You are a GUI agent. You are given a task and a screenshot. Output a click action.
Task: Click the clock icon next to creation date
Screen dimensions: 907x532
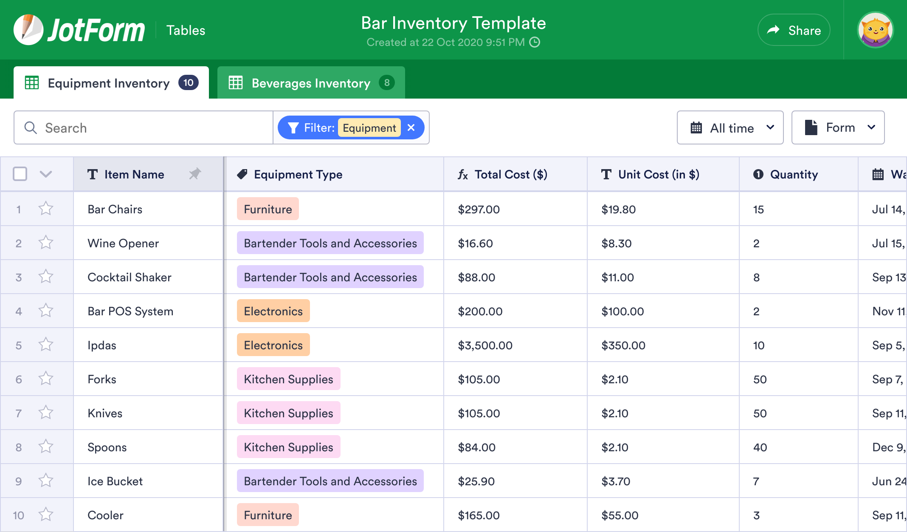coord(535,42)
